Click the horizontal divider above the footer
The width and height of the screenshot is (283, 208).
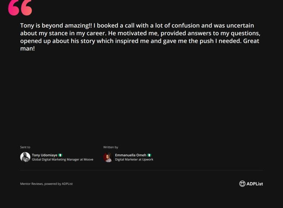[141, 170]
